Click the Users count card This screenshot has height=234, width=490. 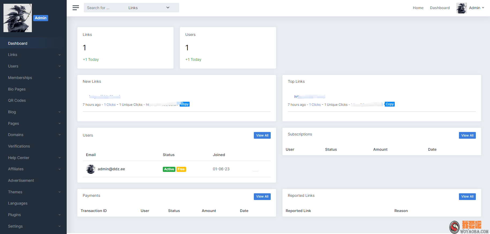pos(228,48)
